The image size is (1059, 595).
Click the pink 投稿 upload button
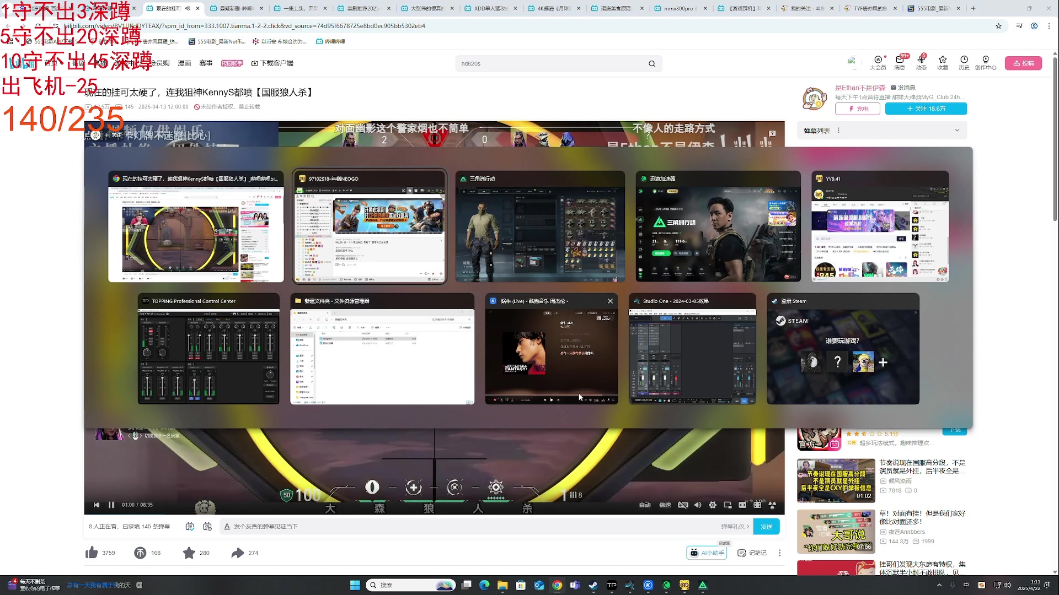tap(1023, 63)
